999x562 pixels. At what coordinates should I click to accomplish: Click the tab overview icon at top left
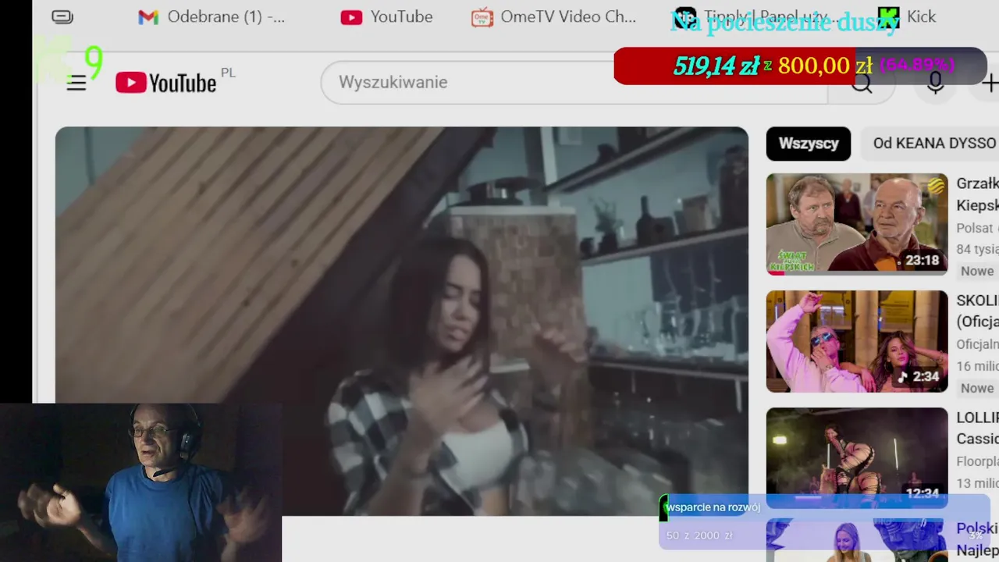(62, 16)
